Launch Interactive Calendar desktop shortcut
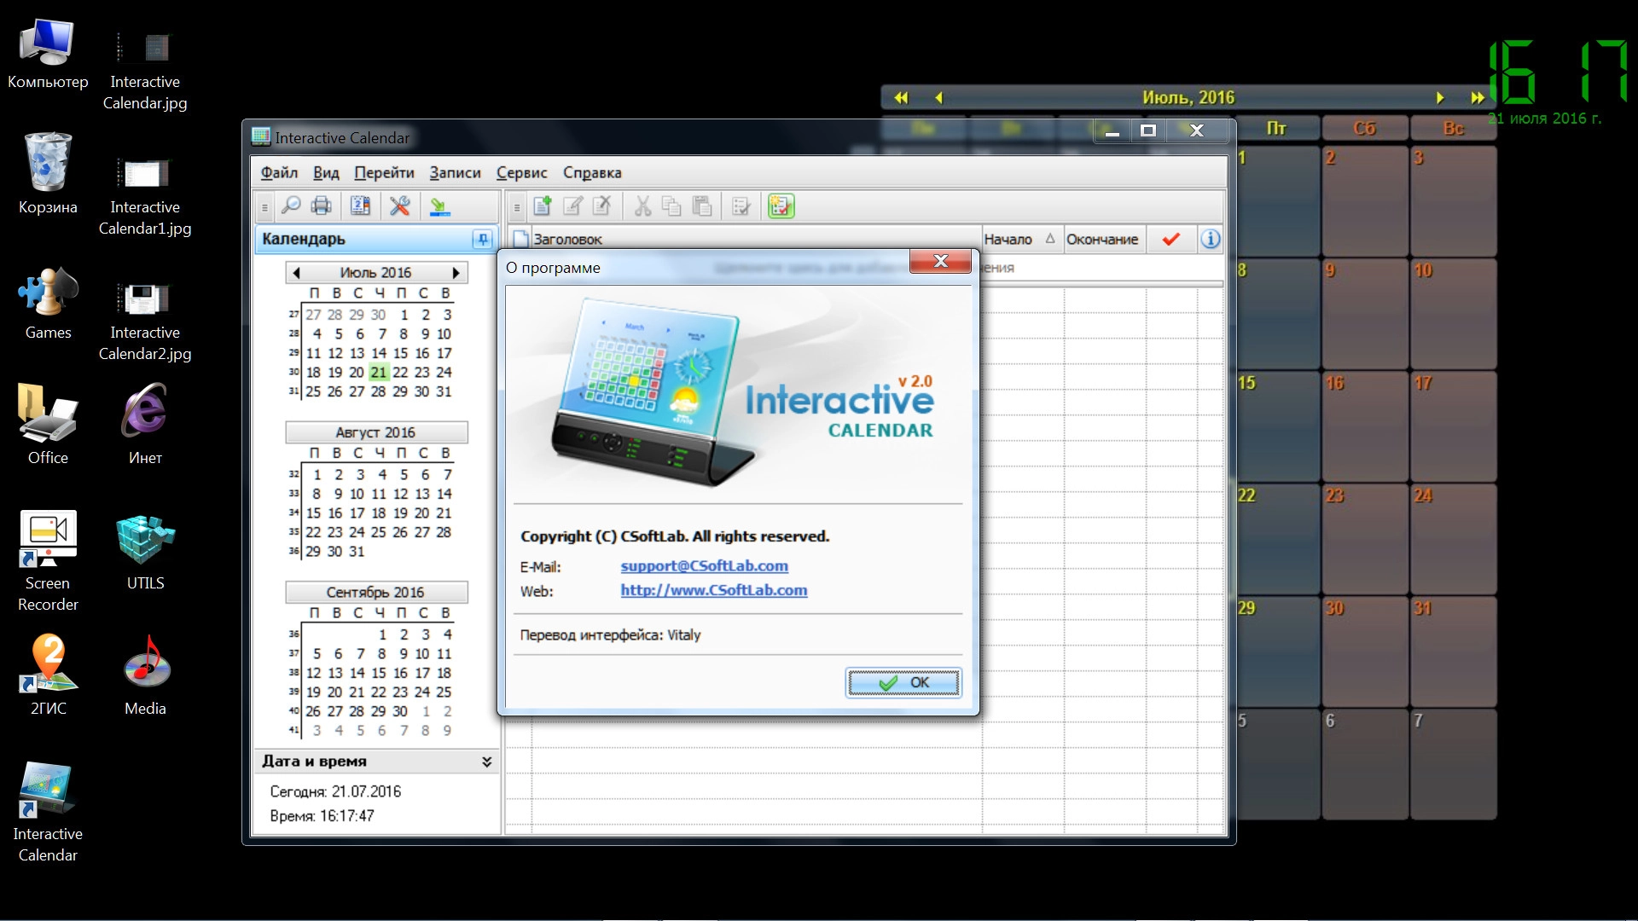This screenshot has height=921, width=1638. click(x=48, y=812)
